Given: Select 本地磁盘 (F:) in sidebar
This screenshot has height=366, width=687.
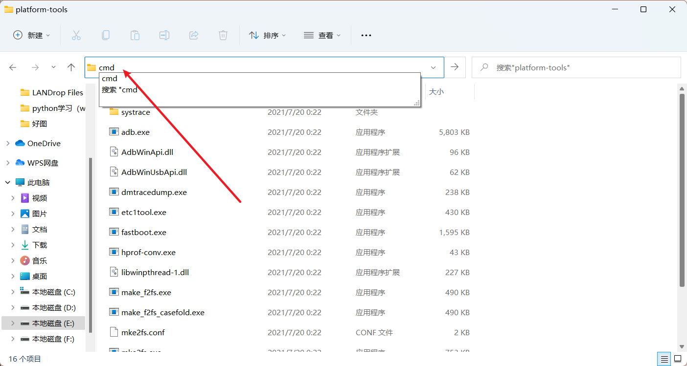Looking at the screenshot, I should click(x=47, y=339).
